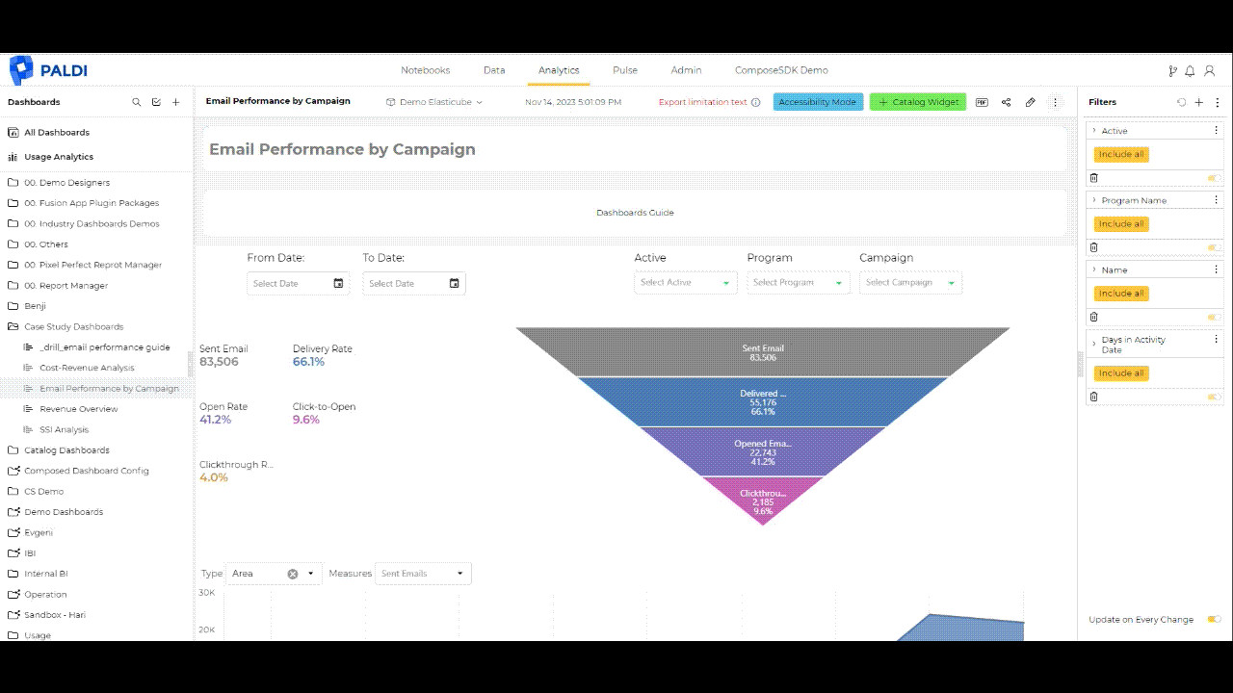The image size is (1233, 693).
Task: Open the Select Campaign dropdown
Action: click(x=910, y=283)
